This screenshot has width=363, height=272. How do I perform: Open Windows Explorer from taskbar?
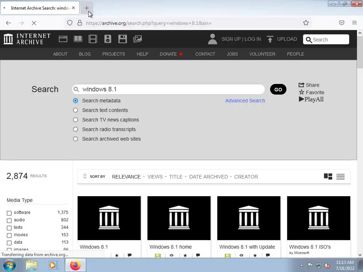tap(32, 265)
